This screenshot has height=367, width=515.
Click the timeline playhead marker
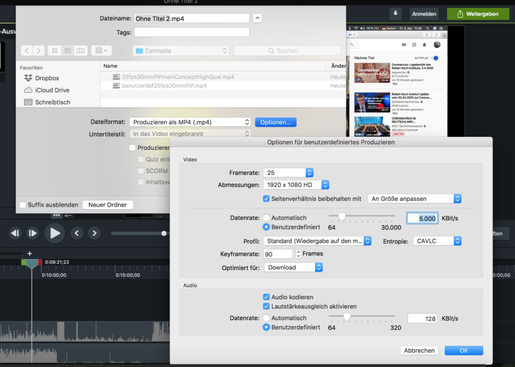click(32, 264)
